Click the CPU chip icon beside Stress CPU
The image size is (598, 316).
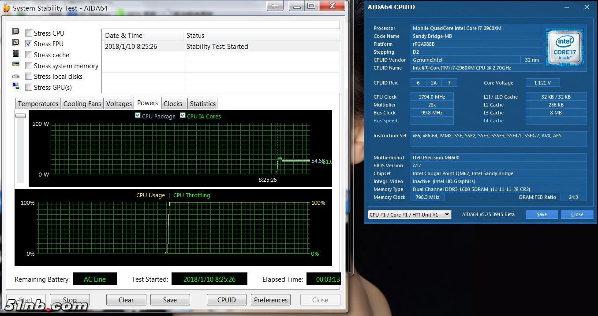pyautogui.click(x=16, y=31)
